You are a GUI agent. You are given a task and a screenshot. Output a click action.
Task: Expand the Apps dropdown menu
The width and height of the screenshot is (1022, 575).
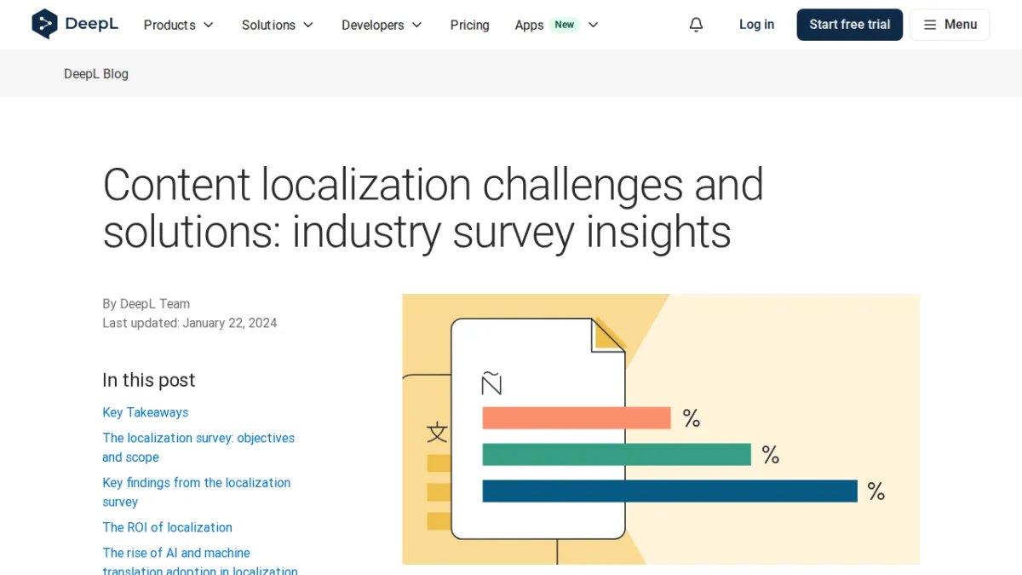(557, 25)
